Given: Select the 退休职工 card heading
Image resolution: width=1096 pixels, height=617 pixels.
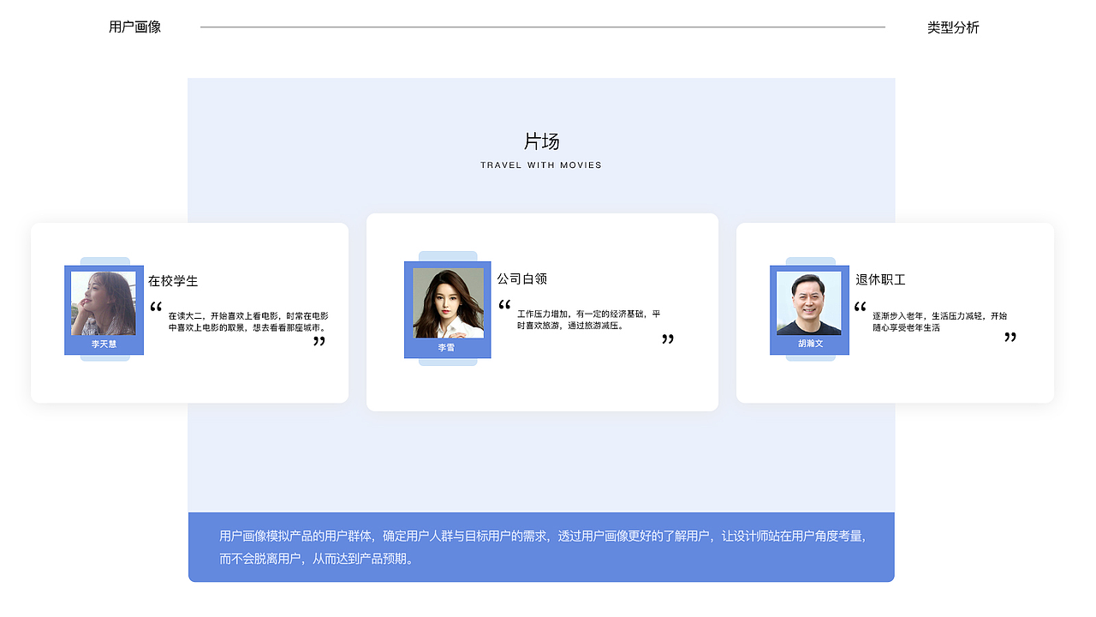Looking at the screenshot, I should click(x=880, y=279).
